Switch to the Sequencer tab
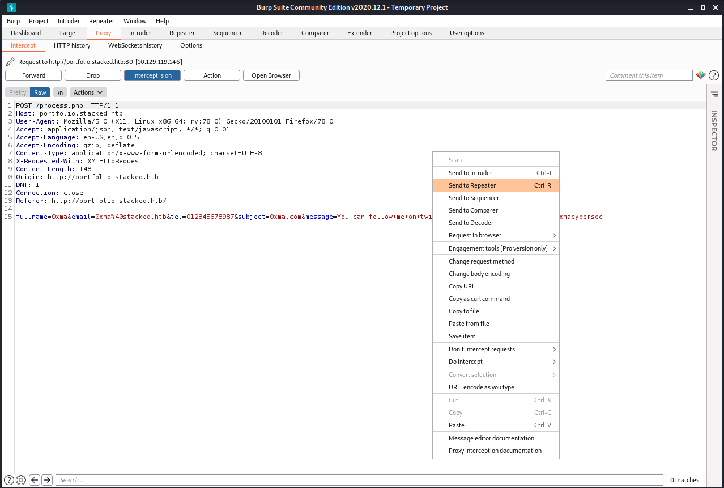The height and width of the screenshot is (488, 724). pyautogui.click(x=227, y=33)
